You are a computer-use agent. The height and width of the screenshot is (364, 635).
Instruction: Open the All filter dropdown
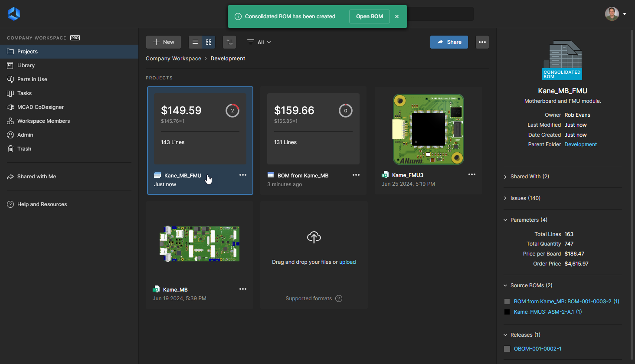pos(259,42)
